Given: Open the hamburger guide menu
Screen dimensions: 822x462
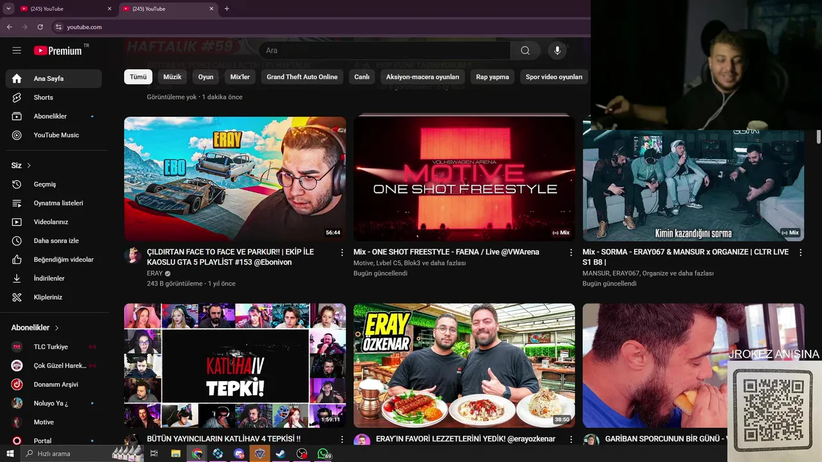Looking at the screenshot, I should click(17, 50).
